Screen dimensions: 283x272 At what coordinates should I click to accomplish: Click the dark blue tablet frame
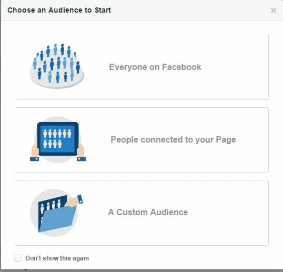58,138
